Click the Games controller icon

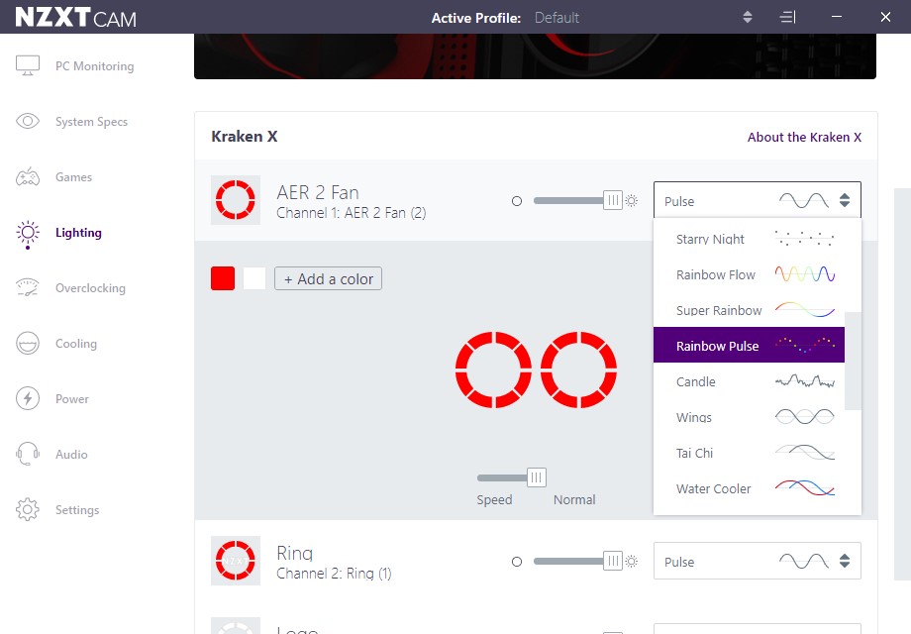tap(28, 176)
